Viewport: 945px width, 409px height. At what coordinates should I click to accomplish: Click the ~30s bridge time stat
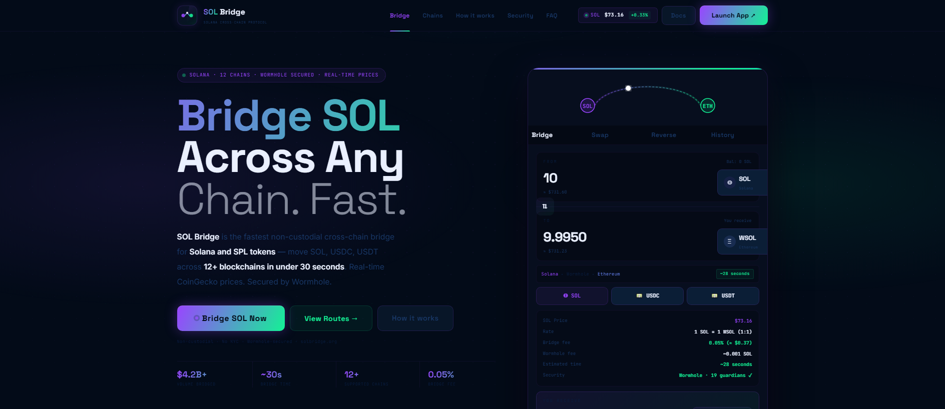point(271,374)
